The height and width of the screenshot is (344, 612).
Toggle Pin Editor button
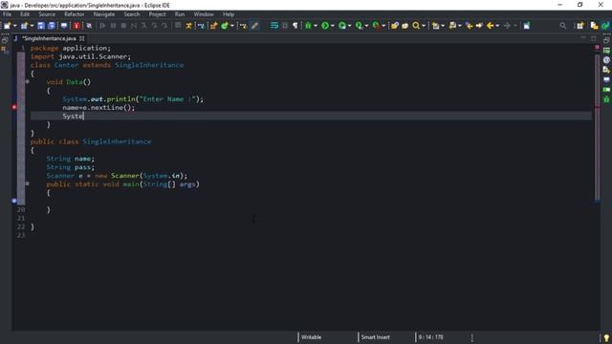coord(527,26)
